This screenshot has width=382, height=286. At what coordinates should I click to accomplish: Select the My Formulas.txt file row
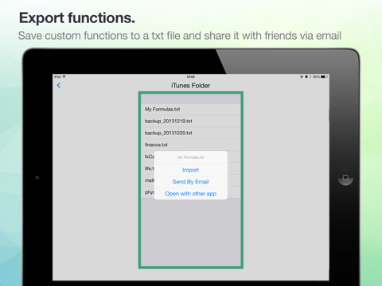(191, 109)
